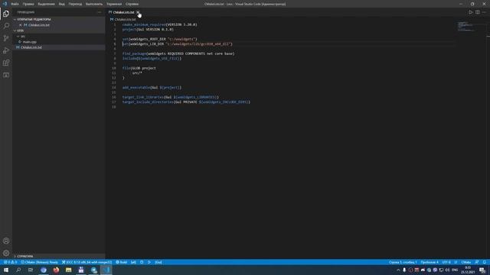The image size is (490, 275).
Task: Click the Run play icon in editor toolbar
Action: (x=471, y=12)
